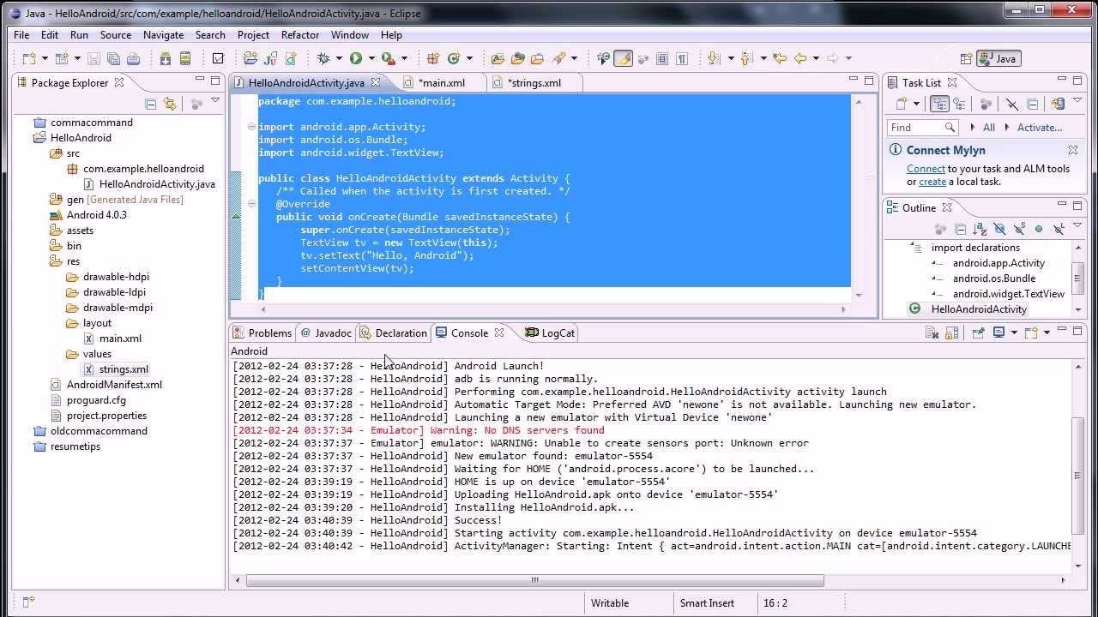This screenshot has height=617, width=1098.
Task: Click the New Java Class icon
Action: (454, 58)
